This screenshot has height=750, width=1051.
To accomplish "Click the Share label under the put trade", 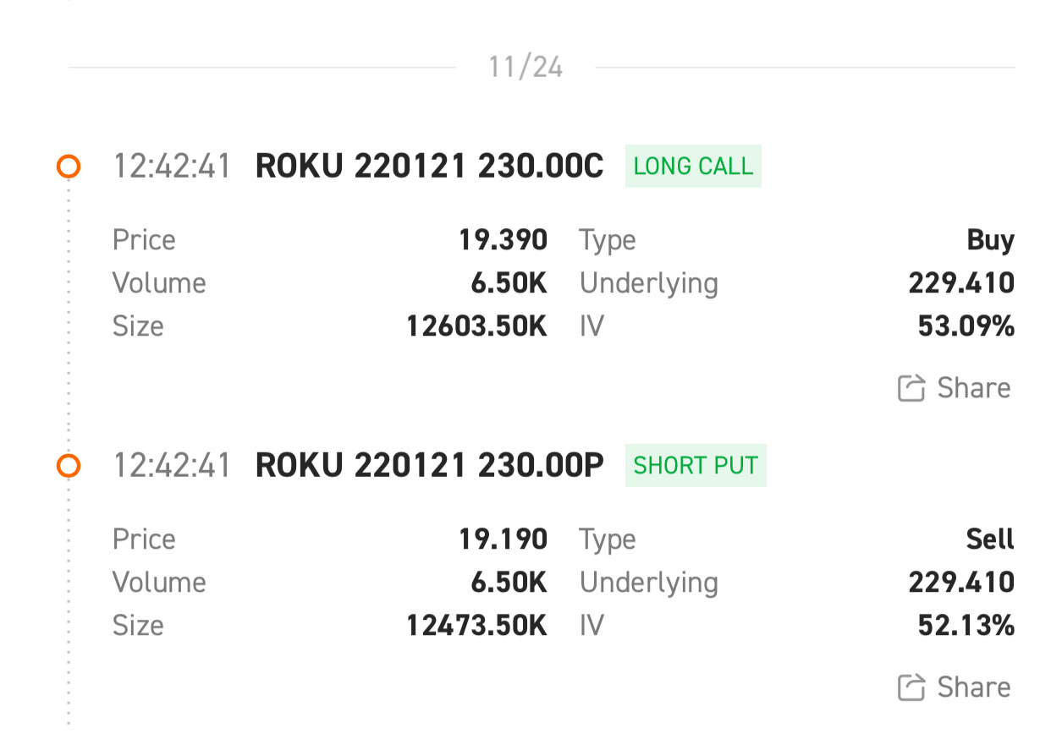I will 974,687.
